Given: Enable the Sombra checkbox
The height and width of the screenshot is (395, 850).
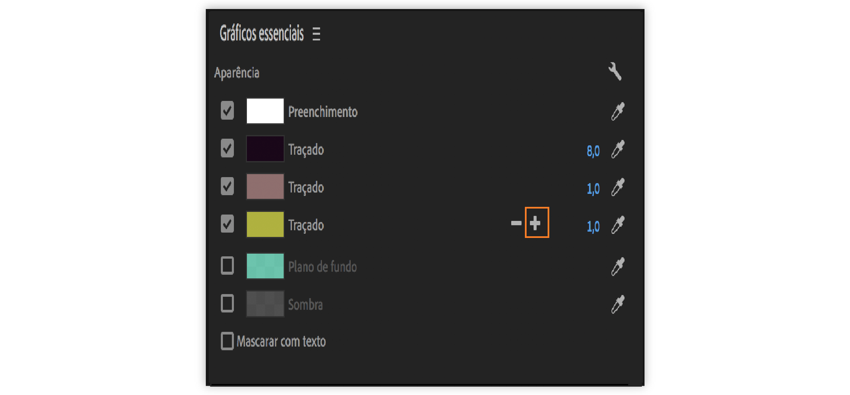Looking at the screenshot, I should point(227,303).
